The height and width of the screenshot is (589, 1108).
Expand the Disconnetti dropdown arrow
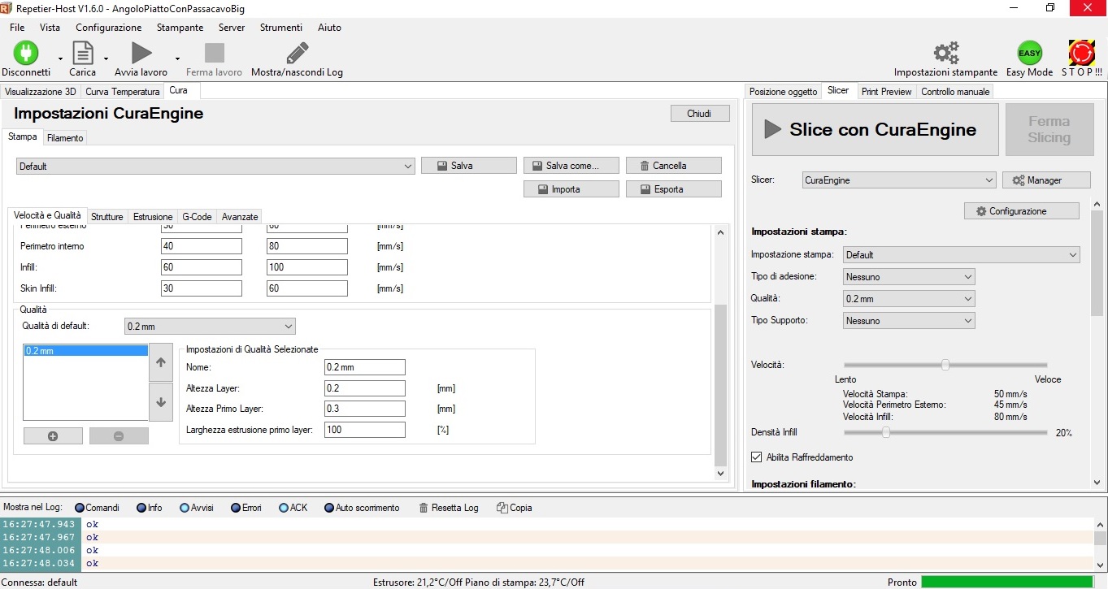click(60, 58)
